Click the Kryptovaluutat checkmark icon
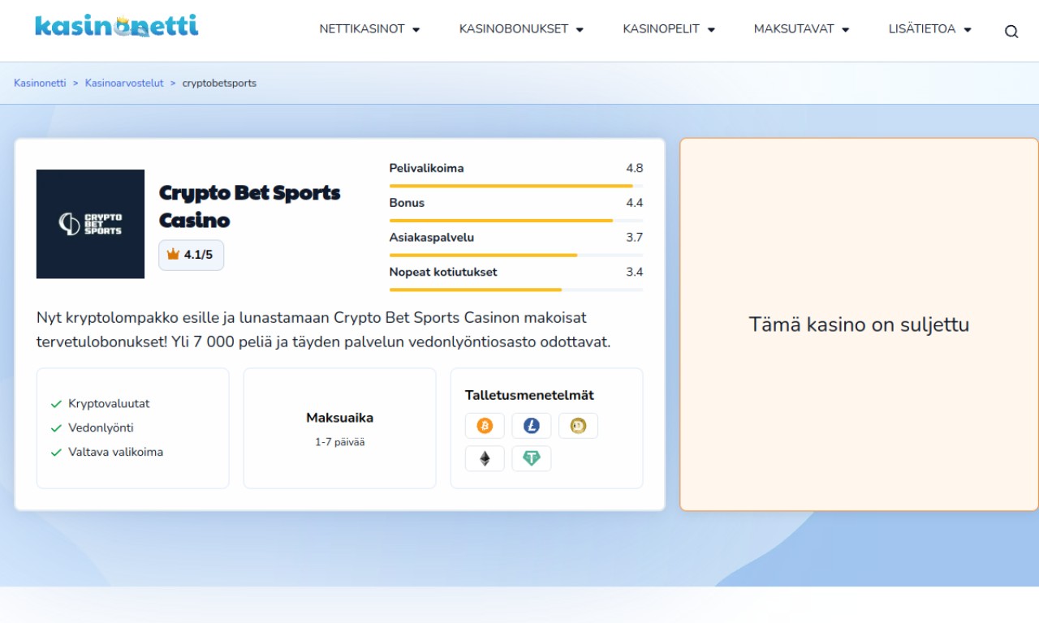This screenshot has height=623, width=1039. point(56,404)
